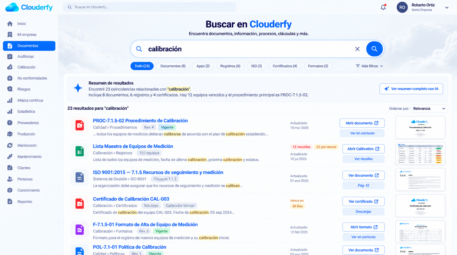Select the Registros (6) filter tab
This screenshot has height=255, width=457.
point(230,66)
